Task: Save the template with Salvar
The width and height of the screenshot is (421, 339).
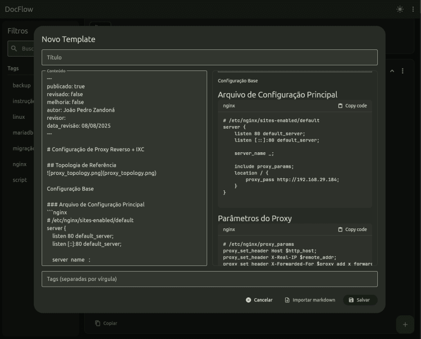Action: point(360,300)
